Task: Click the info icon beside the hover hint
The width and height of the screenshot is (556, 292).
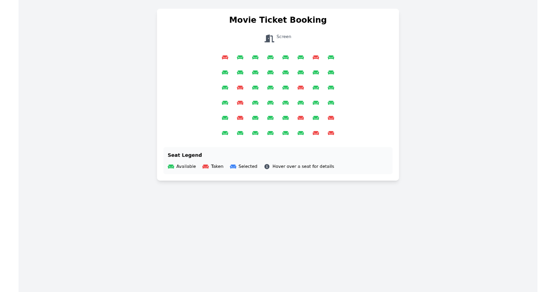Action: coord(266,166)
